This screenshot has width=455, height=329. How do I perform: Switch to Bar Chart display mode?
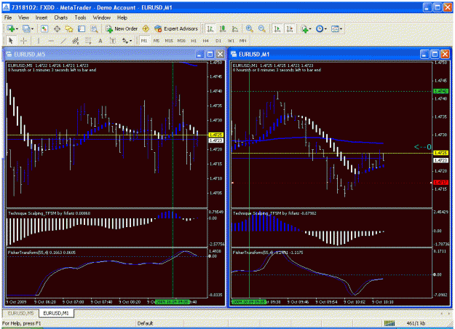coord(210,28)
